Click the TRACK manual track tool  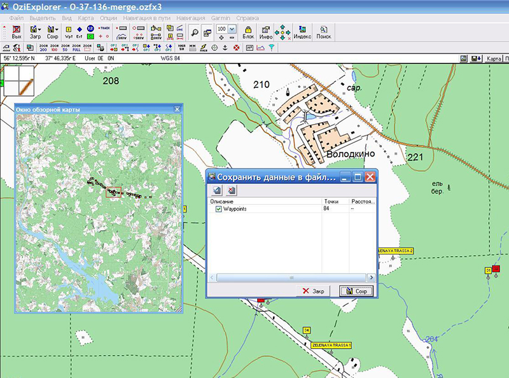click(104, 28)
